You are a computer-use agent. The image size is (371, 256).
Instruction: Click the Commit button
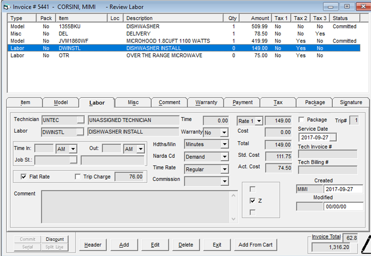[27, 239]
